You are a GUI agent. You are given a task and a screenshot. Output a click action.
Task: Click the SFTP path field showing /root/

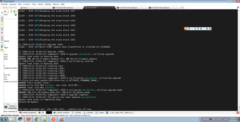point(9,15)
